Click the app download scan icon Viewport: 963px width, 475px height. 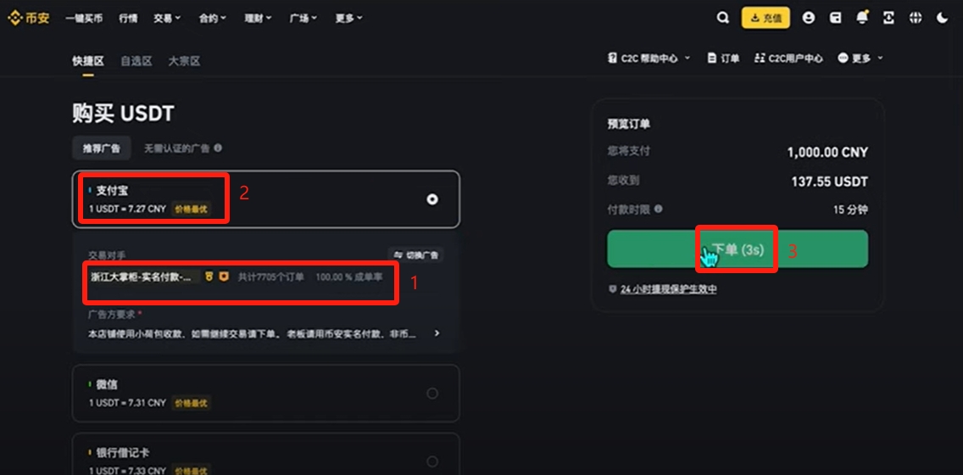pos(888,18)
